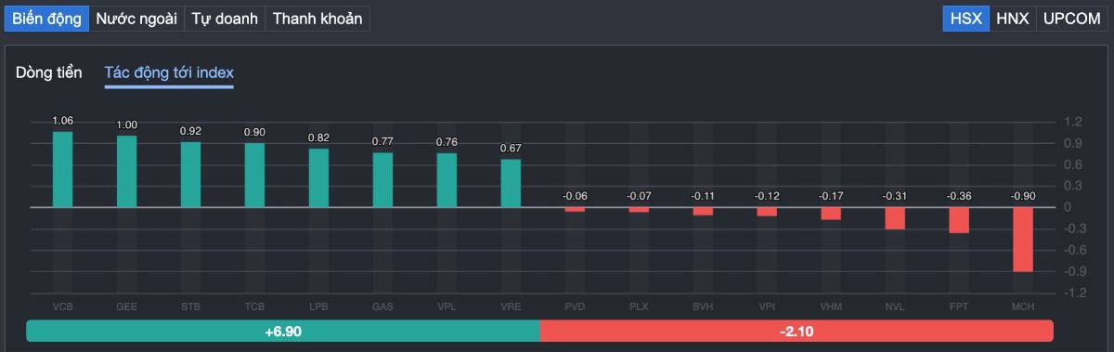Click the NVL ticker label
The height and width of the screenshot is (352, 1114).
[895, 306]
